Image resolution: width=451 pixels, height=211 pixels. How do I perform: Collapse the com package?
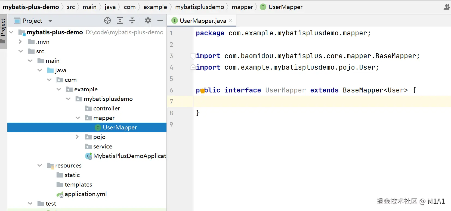click(x=49, y=80)
